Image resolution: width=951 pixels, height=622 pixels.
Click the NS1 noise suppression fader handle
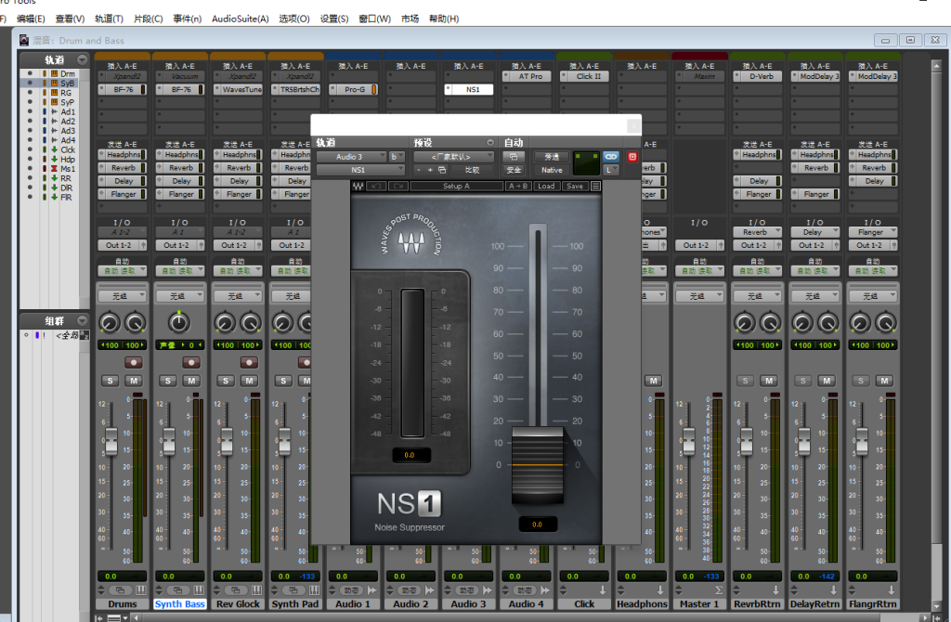pos(538,465)
